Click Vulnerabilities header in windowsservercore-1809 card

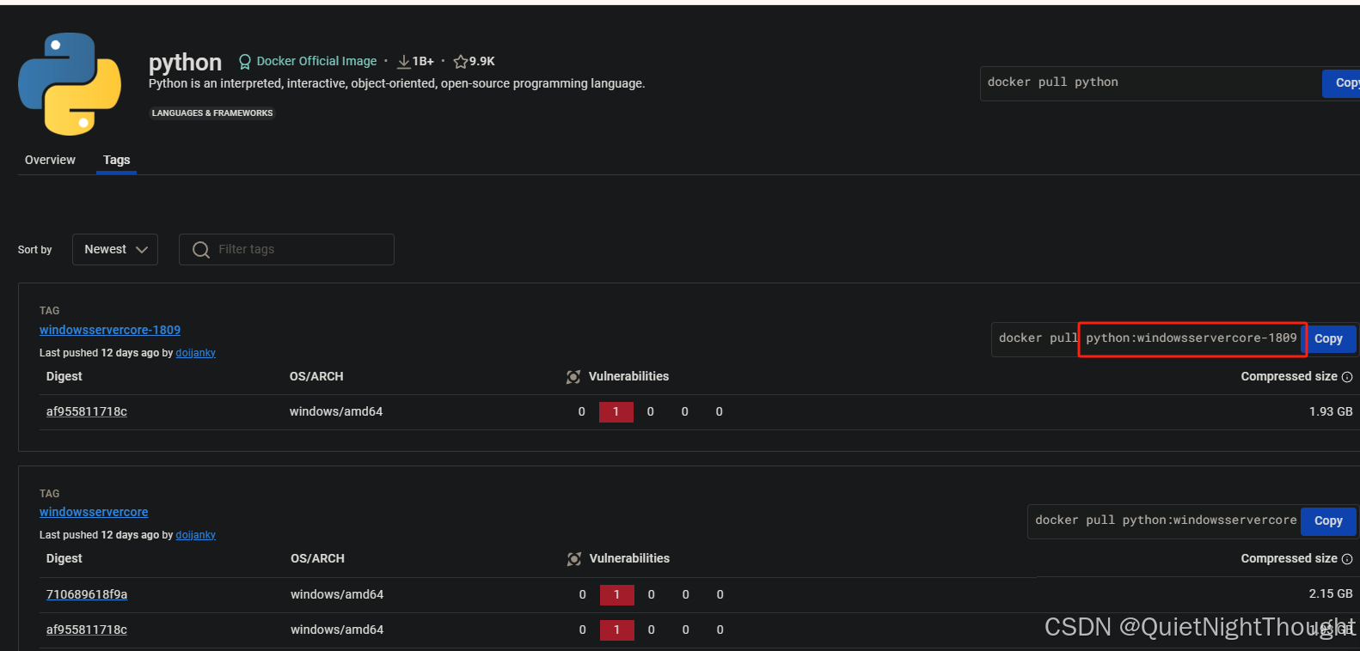(x=628, y=377)
